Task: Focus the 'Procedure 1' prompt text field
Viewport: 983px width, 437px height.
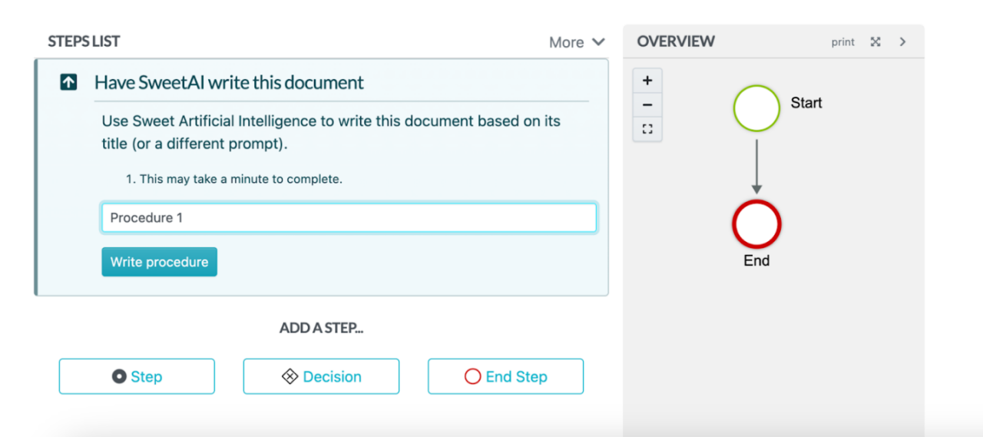Action: (x=349, y=217)
